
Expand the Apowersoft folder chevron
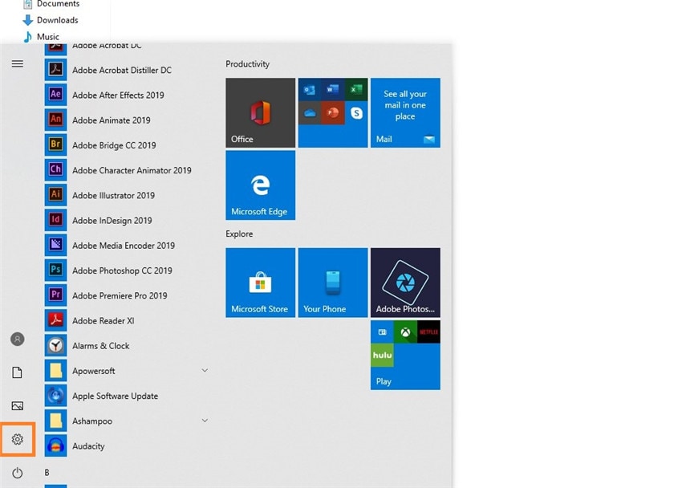tap(205, 371)
